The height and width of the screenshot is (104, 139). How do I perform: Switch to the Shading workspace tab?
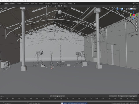click(41, 4)
